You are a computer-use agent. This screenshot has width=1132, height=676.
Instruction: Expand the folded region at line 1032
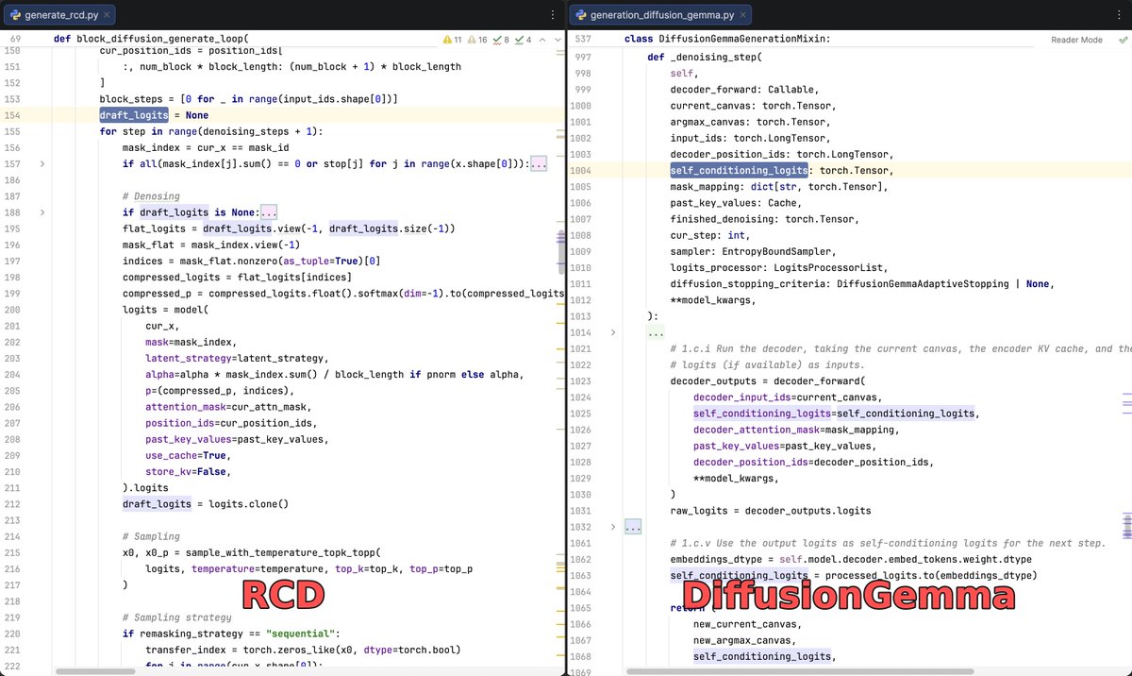click(612, 527)
